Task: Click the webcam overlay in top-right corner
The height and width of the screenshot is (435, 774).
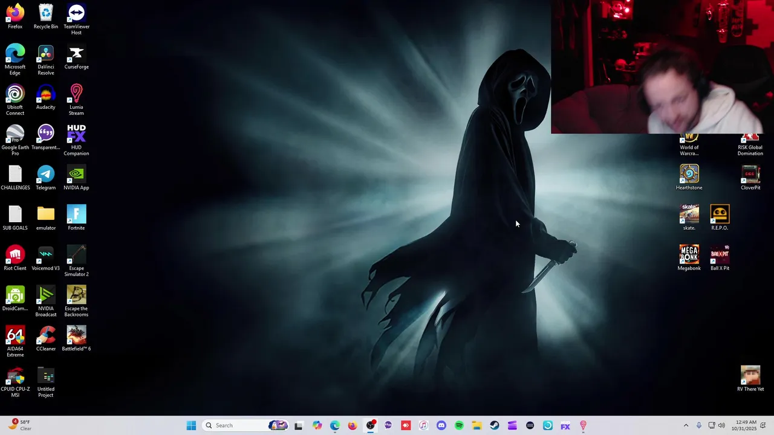Action: 662,66
